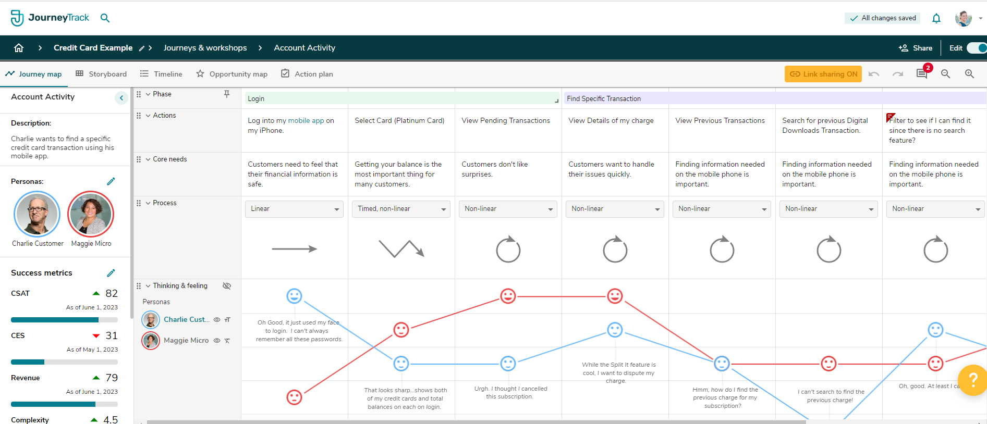Image resolution: width=987 pixels, height=424 pixels.
Task: Toggle Charlie Customer's eye visibility
Action: [x=217, y=320]
